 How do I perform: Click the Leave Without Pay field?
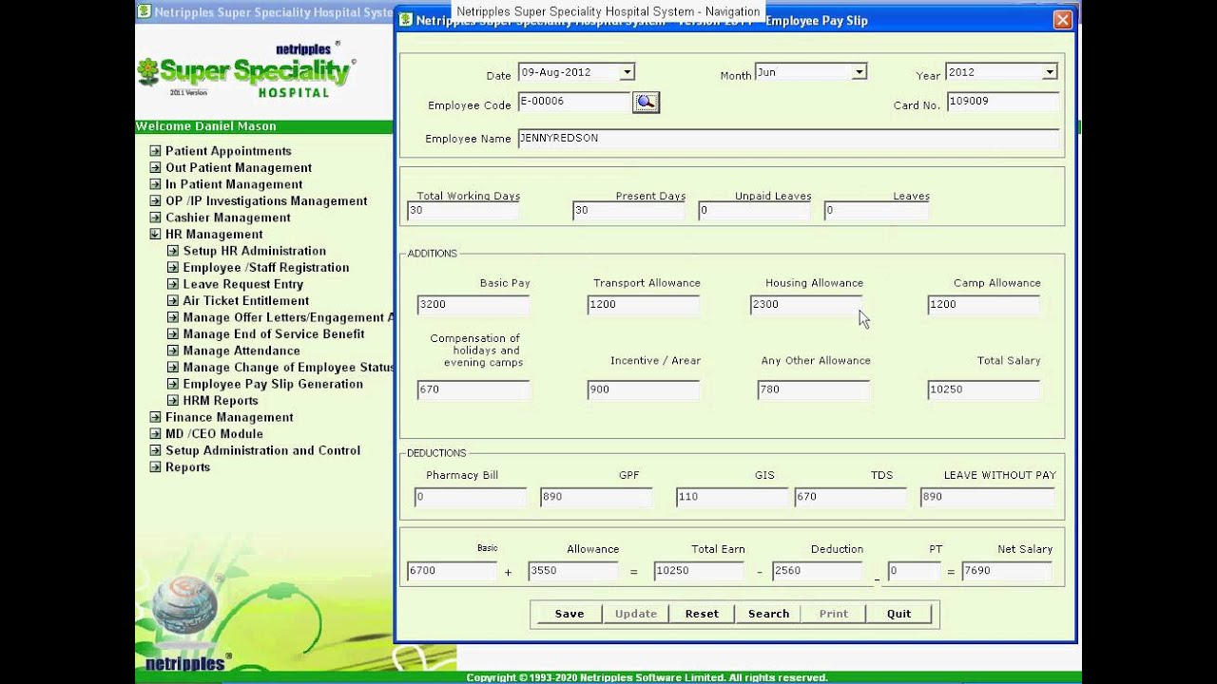pos(988,498)
